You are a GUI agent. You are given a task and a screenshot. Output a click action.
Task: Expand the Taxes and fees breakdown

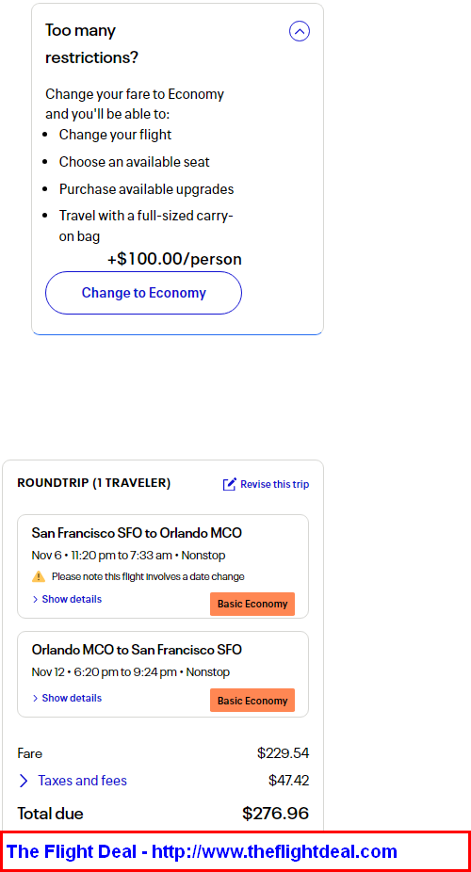[73, 781]
